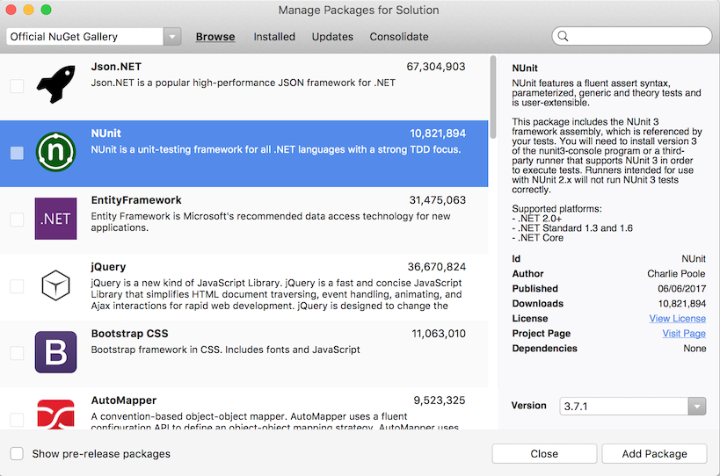The height and width of the screenshot is (476, 720).
Task: Click the package list scrollbar thumb
Action: [493, 97]
